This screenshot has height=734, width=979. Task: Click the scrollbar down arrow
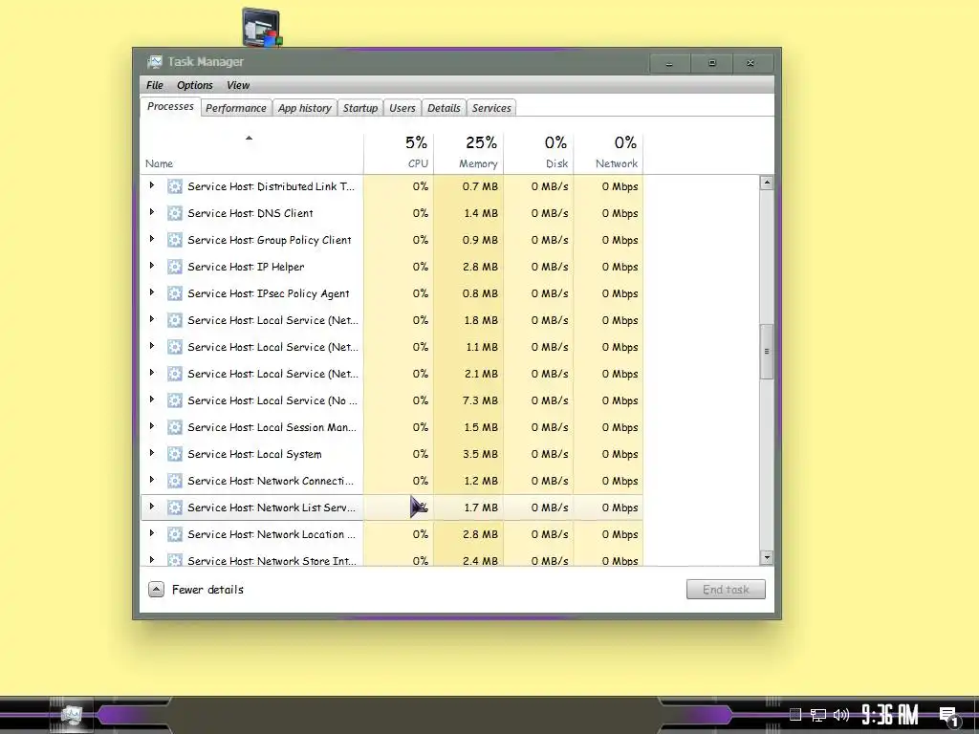pyautogui.click(x=767, y=557)
